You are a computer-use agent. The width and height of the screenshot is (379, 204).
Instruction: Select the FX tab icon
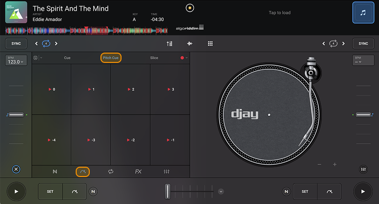pyautogui.click(x=138, y=171)
